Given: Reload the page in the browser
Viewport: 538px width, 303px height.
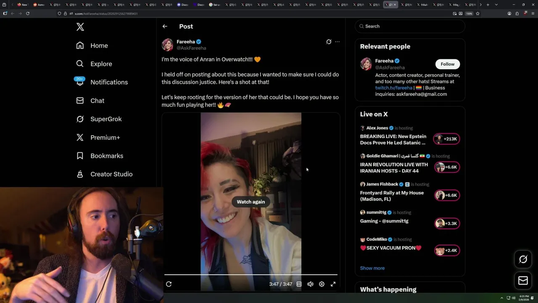Looking at the screenshot, I should [x=28, y=13].
